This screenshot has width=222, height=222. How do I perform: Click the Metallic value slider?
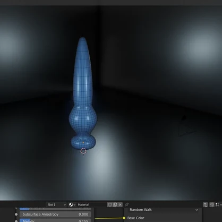(x=55, y=220)
